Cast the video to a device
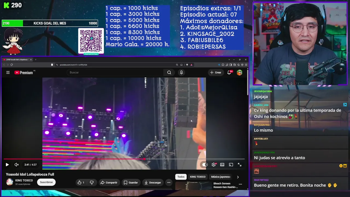This screenshot has width=350, height=197. [231, 165]
